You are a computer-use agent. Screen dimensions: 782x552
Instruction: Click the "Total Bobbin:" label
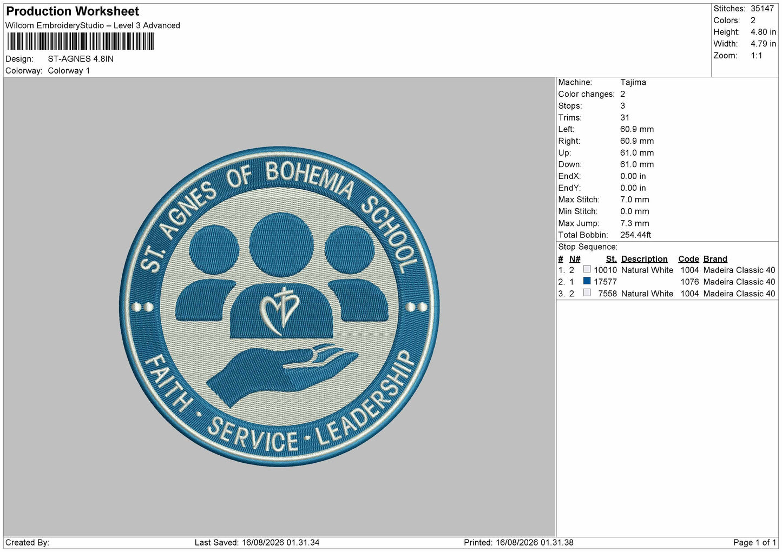click(583, 235)
